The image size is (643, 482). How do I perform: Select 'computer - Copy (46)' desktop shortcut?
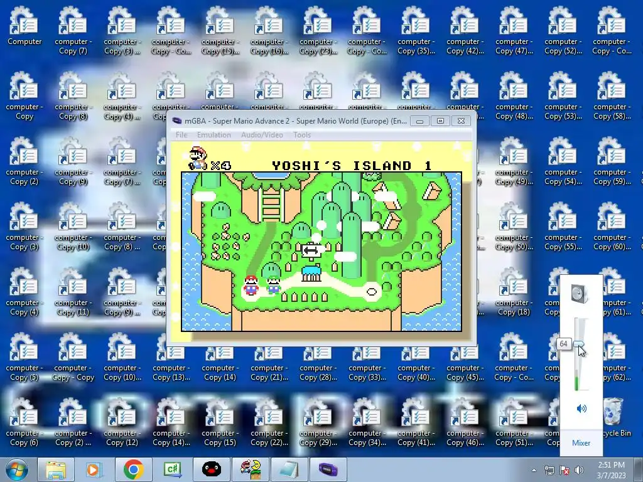[x=465, y=422]
